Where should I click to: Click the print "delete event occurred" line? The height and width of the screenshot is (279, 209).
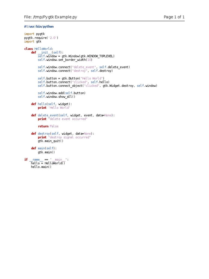coord(63,119)
